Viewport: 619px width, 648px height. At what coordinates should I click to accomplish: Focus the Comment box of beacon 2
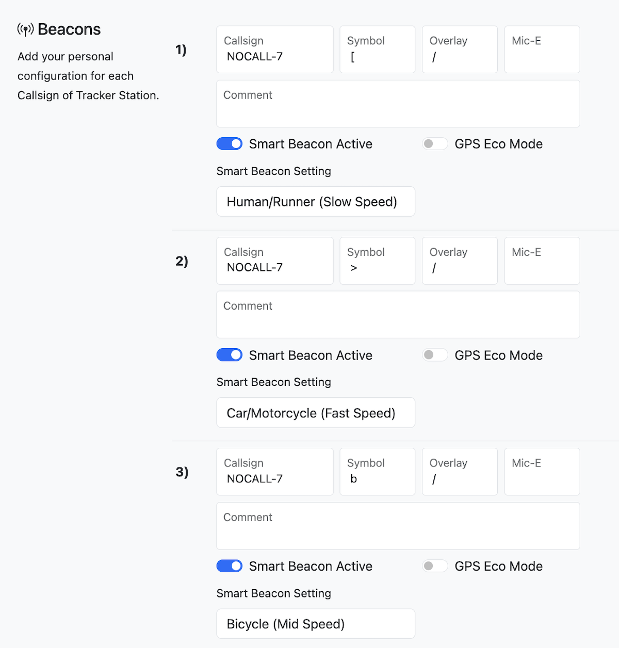(x=398, y=315)
